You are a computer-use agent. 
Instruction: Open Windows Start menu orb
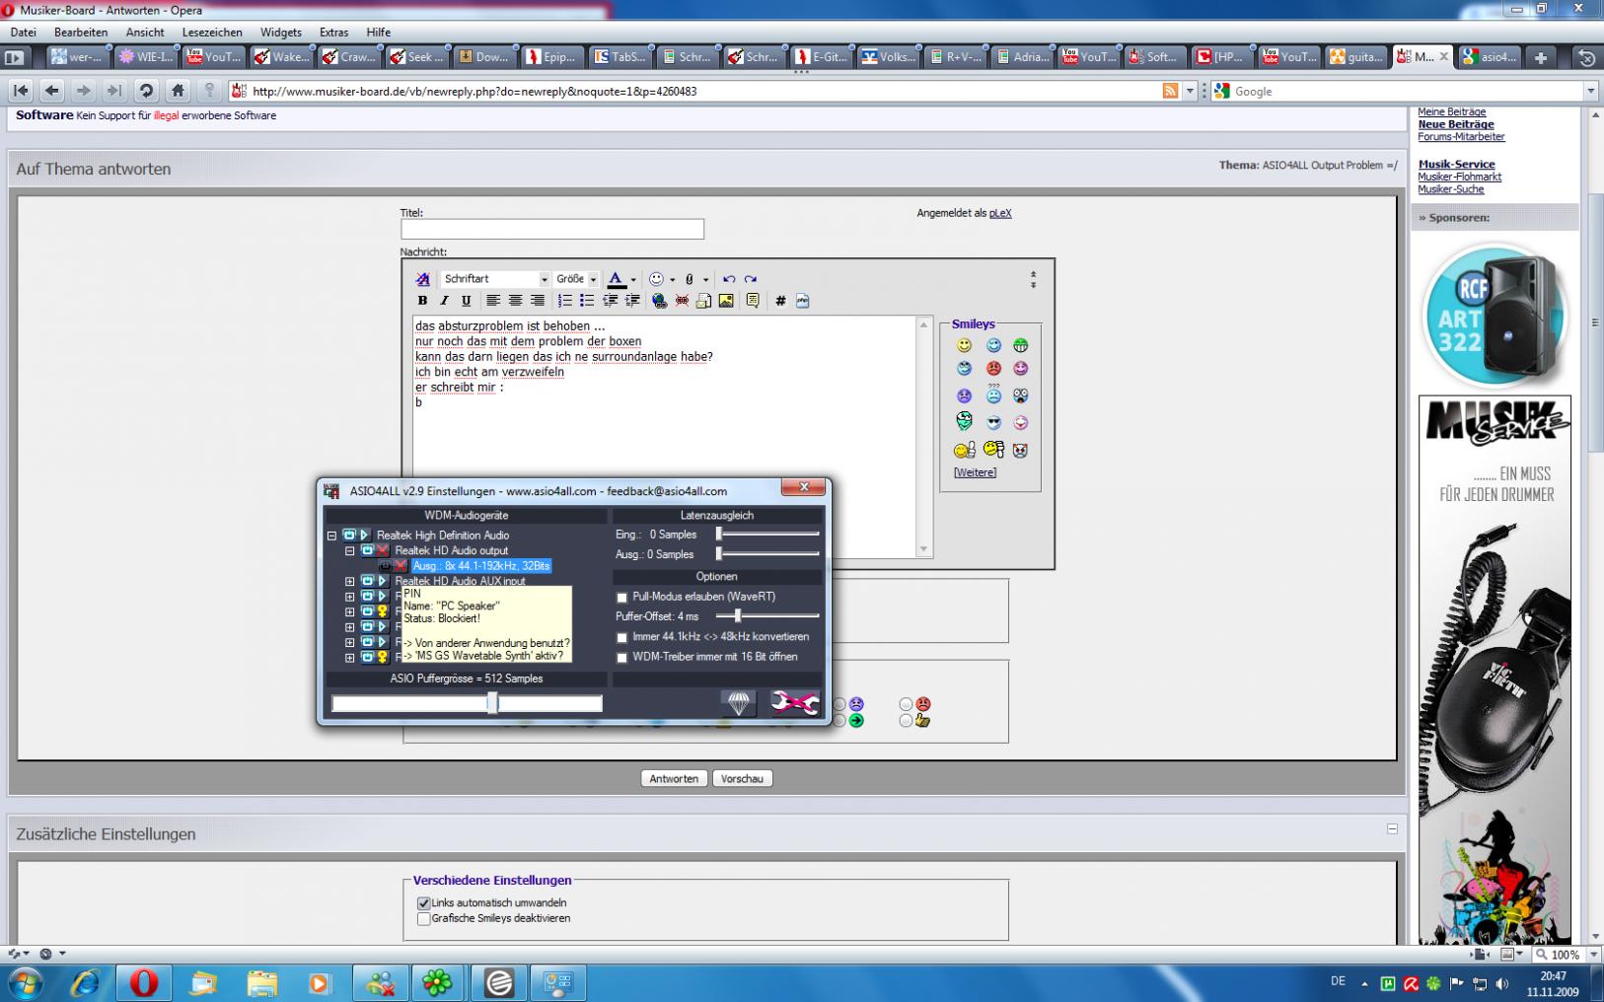25,982
